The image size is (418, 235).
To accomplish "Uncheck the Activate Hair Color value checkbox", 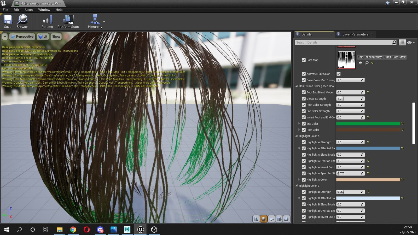I will 339,74.
